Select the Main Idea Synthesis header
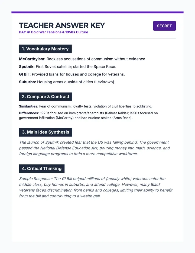195x253 pixels. 45,132
